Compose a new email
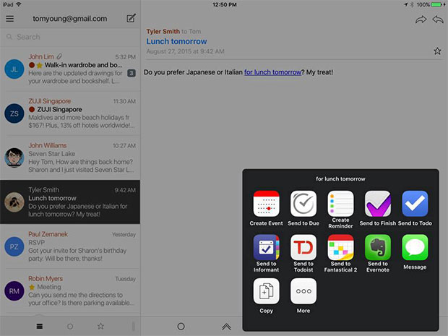The height and width of the screenshot is (336, 448). [131, 18]
